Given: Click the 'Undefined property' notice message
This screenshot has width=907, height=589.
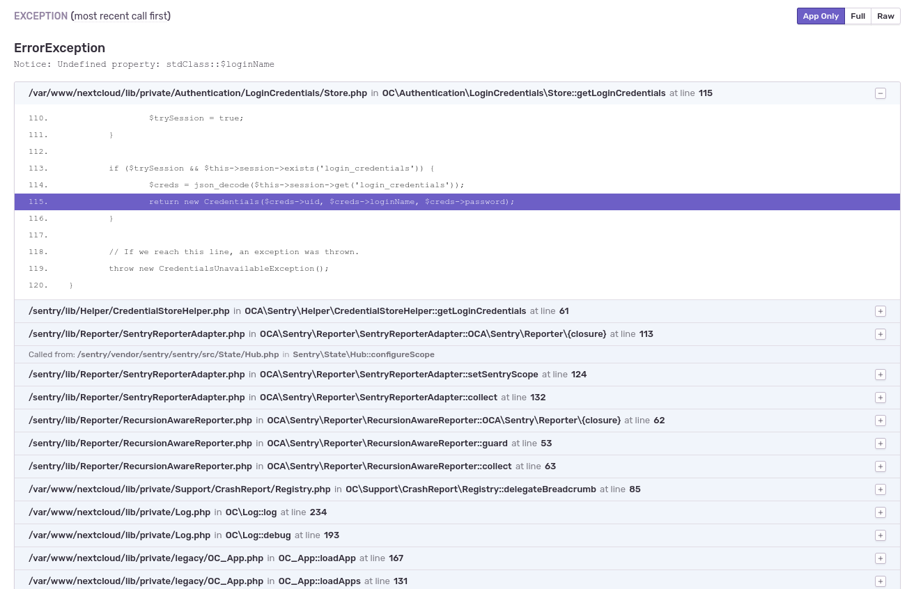Looking at the screenshot, I should pos(144,64).
